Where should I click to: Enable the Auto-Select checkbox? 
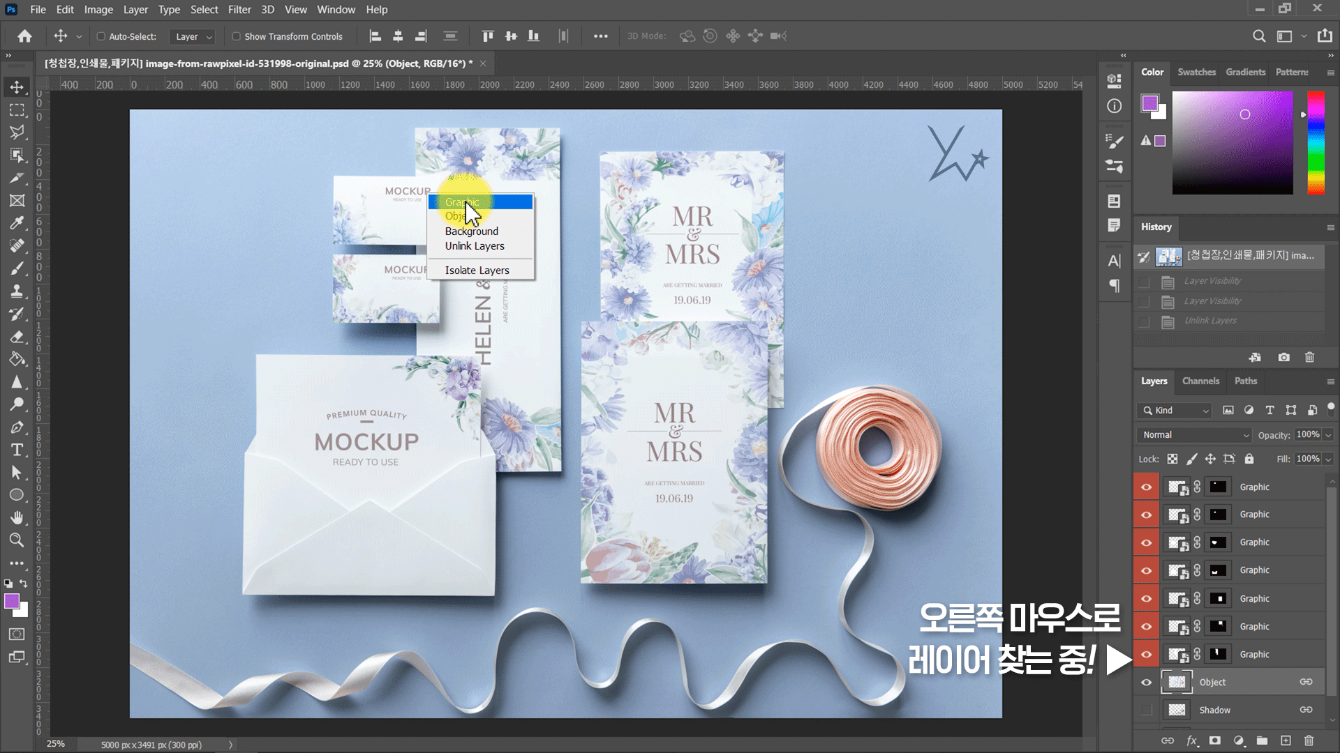tap(100, 36)
